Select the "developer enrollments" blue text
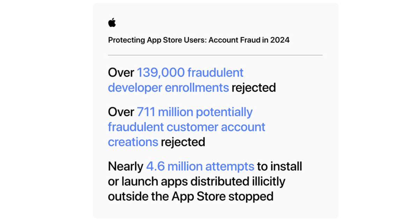Screen dimensions: 419x220 click(x=168, y=87)
